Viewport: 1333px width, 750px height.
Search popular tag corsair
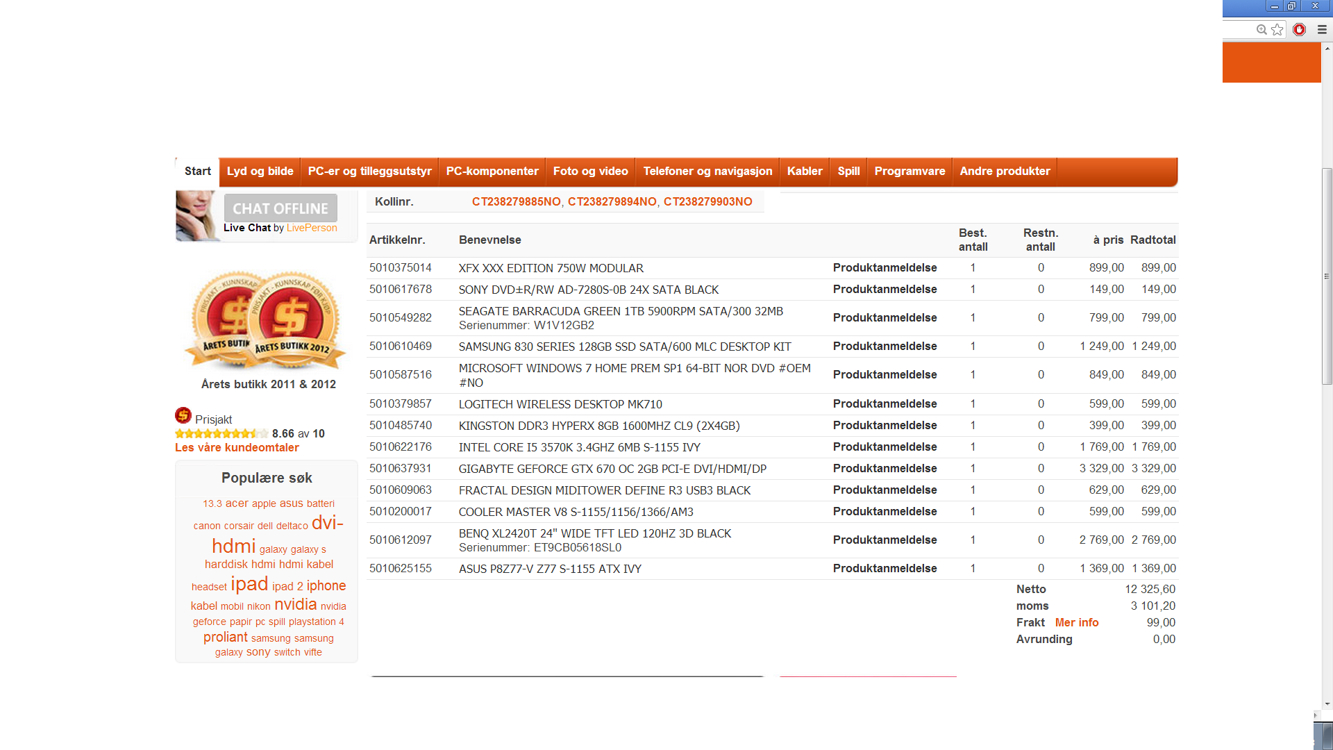(239, 526)
